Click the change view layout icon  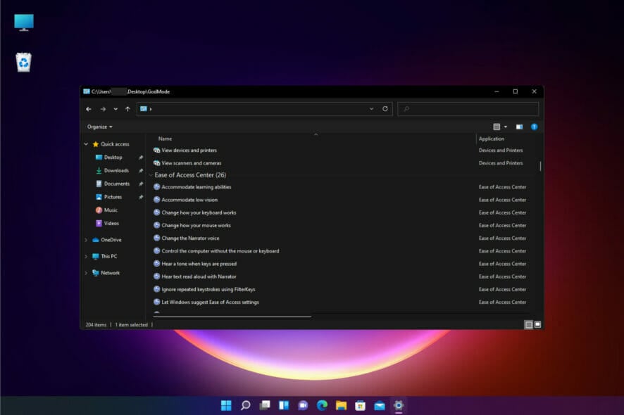point(497,127)
